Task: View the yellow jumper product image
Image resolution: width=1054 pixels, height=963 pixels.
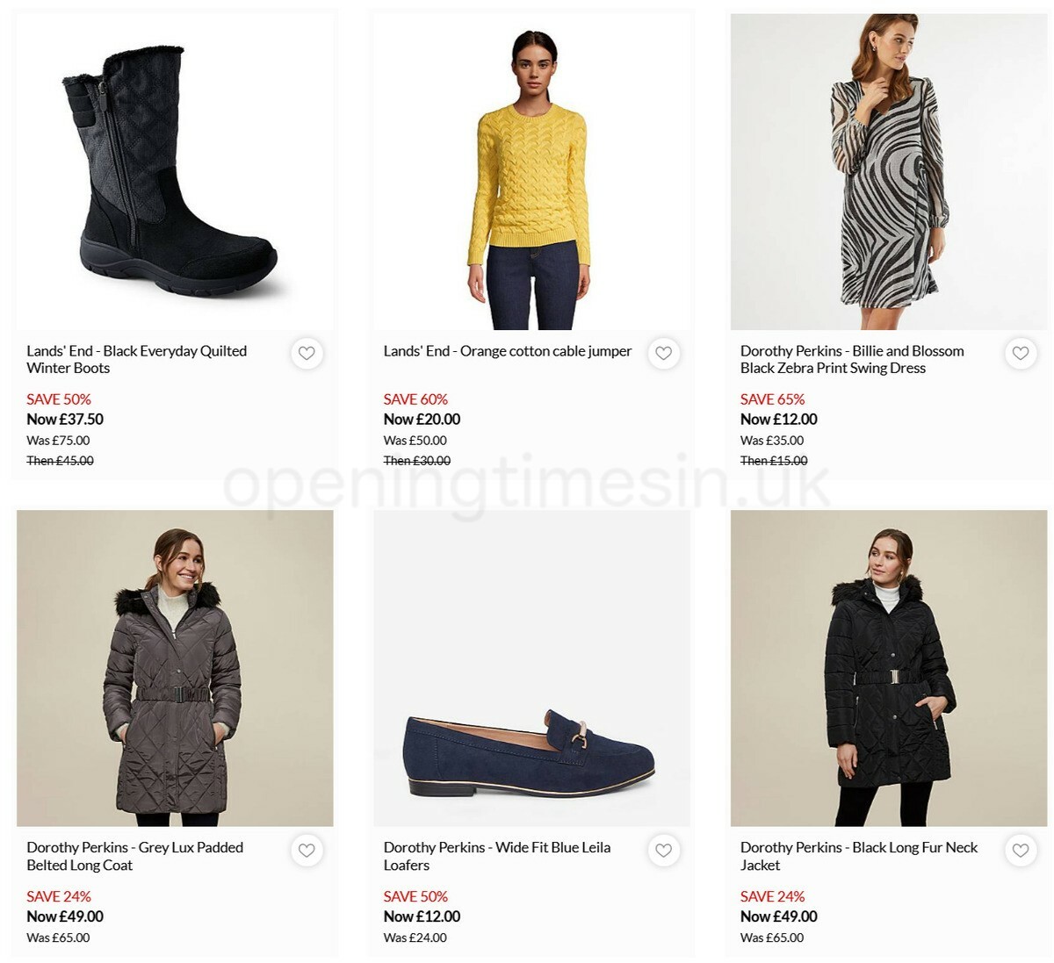Action: click(530, 167)
